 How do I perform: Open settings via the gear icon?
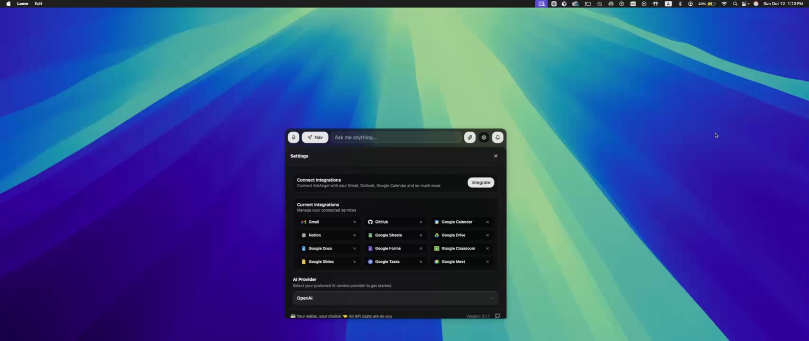484,137
